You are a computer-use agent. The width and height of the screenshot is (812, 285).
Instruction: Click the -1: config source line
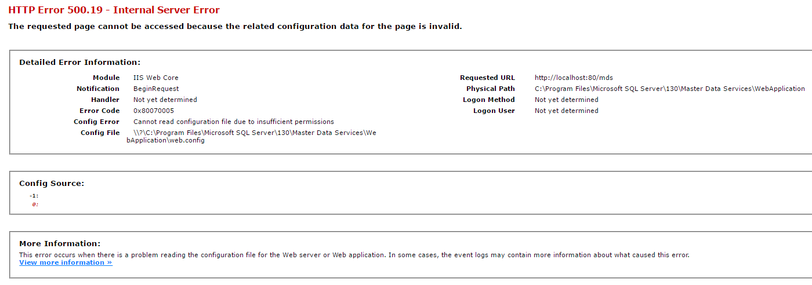34,196
